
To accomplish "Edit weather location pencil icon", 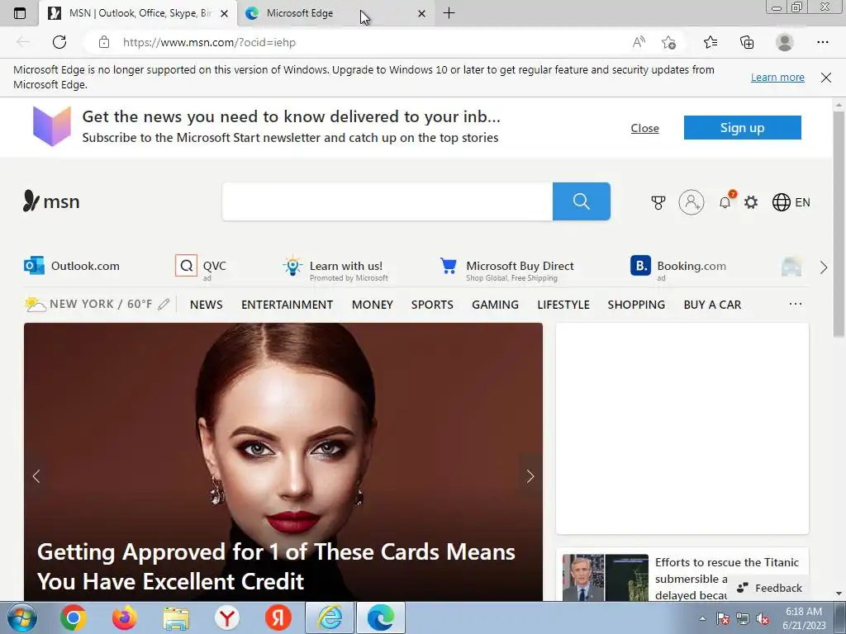I will pyautogui.click(x=164, y=305).
